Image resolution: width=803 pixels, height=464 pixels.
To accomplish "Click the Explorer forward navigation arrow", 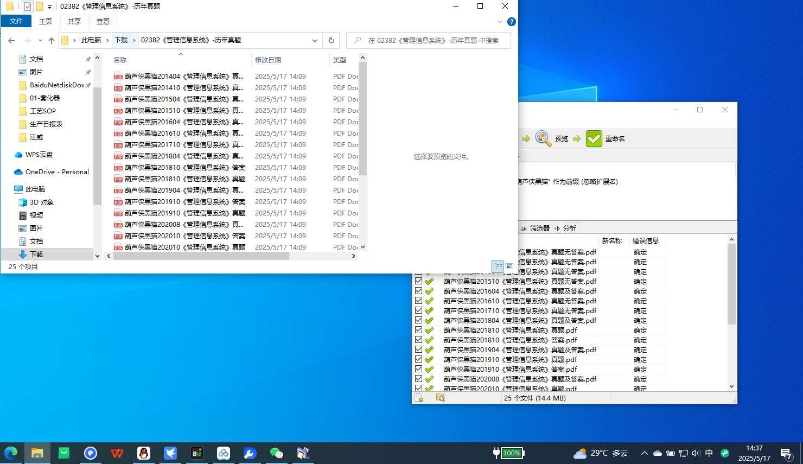I will point(27,40).
